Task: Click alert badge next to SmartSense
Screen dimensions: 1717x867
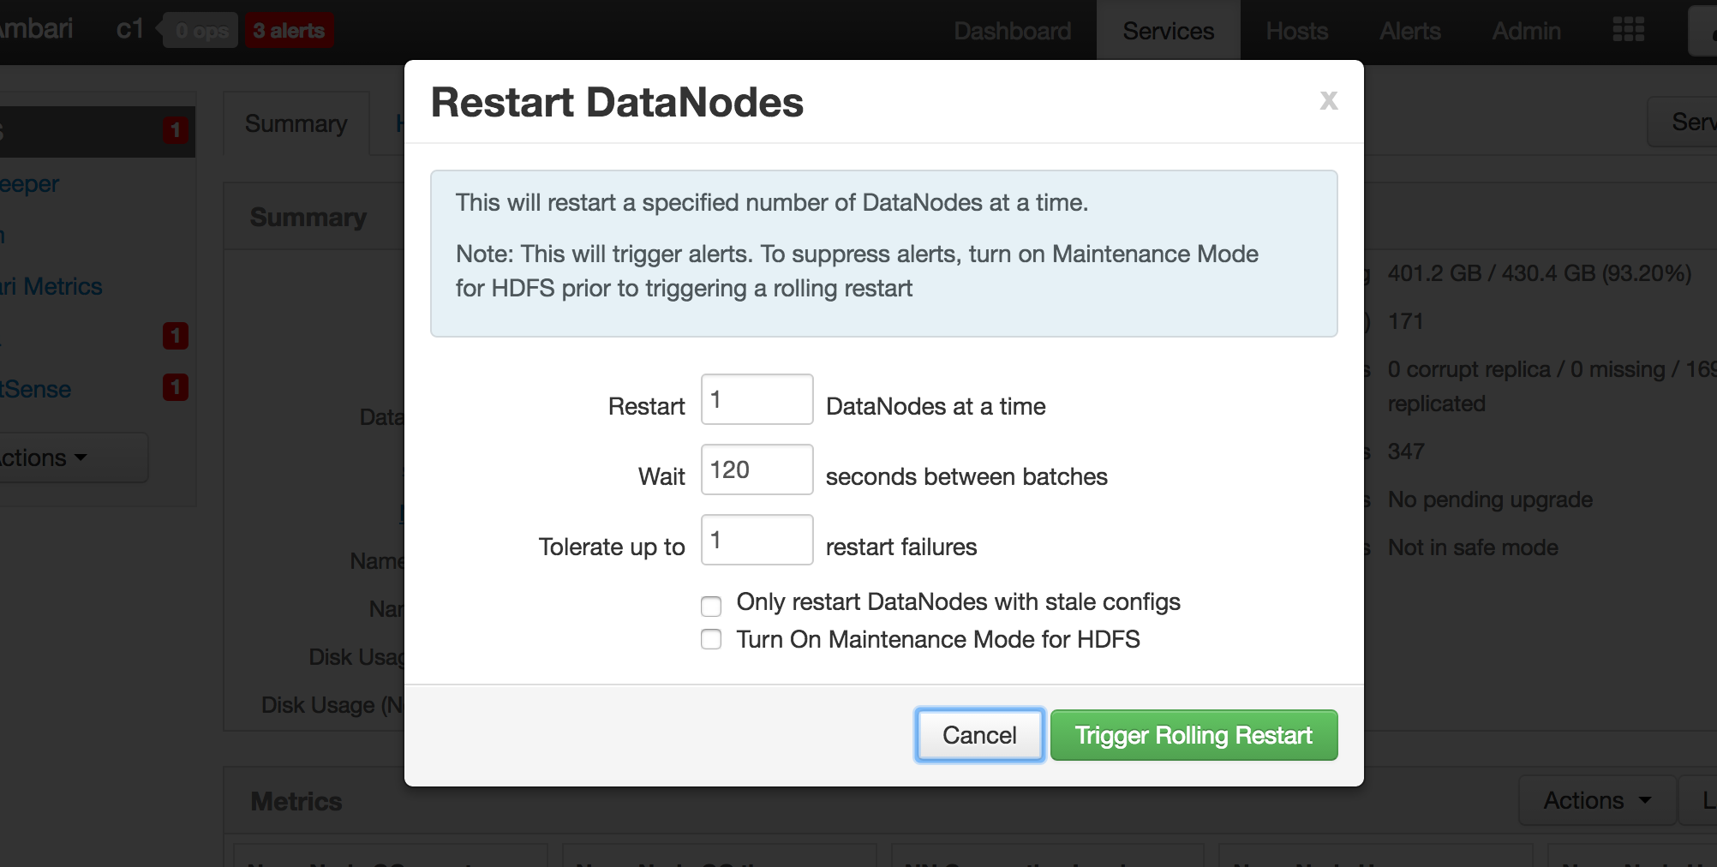Action: 176,387
